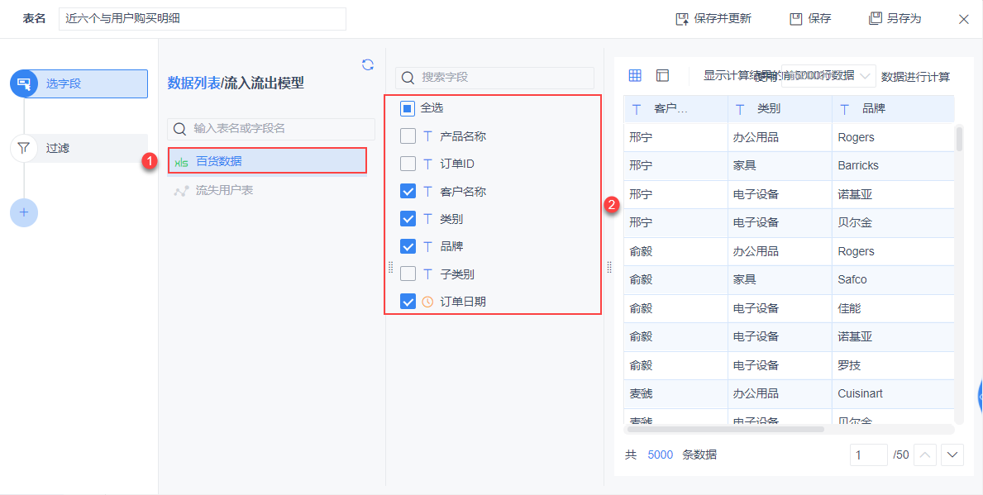Select the 选字段 step tab
The image size is (983, 495).
(79, 83)
